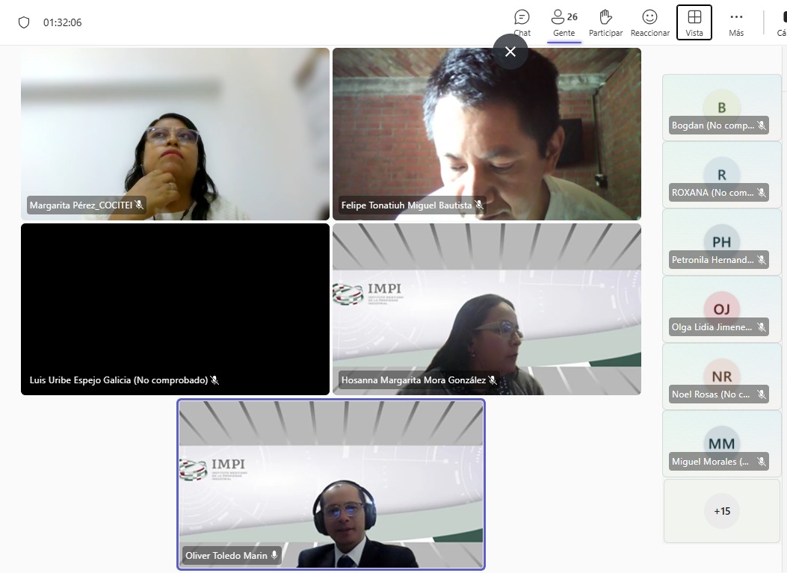Click the shield security icon

click(x=24, y=22)
